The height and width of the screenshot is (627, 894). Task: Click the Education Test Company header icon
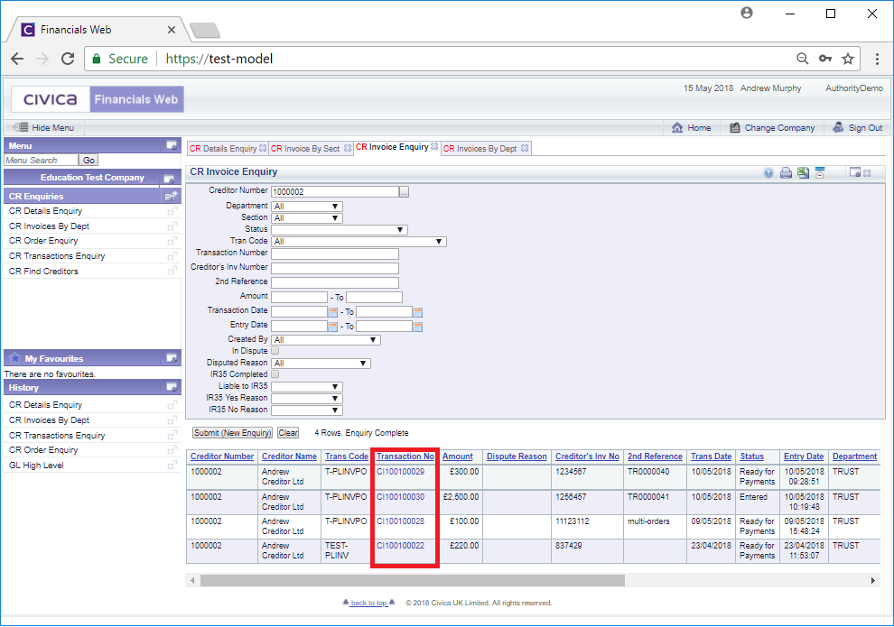tap(169, 179)
